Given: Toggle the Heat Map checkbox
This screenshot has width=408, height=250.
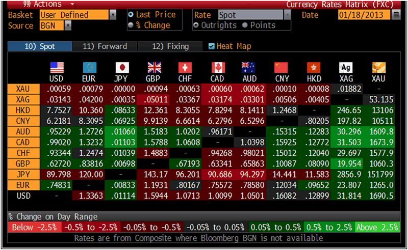Looking at the screenshot, I should pos(212,46).
